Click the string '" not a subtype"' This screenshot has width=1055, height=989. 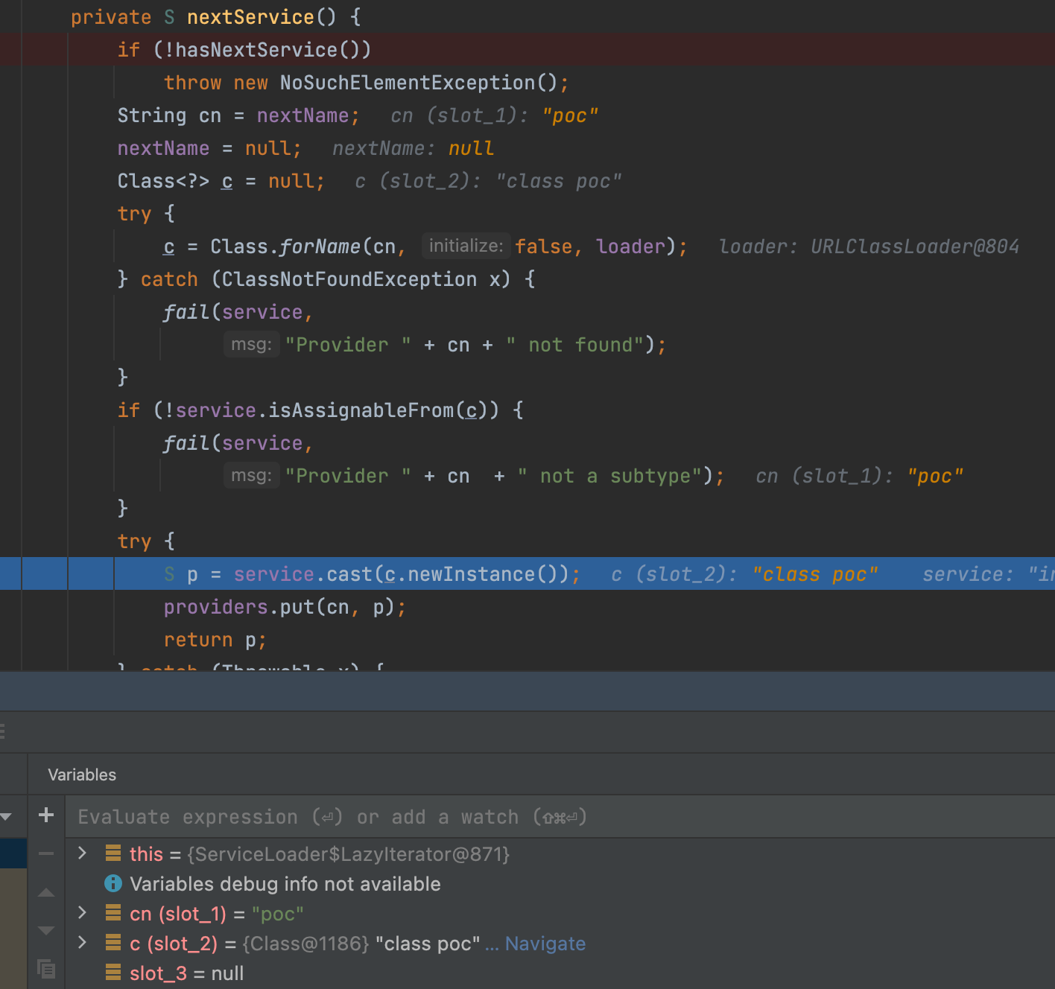[x=609, y=476]
